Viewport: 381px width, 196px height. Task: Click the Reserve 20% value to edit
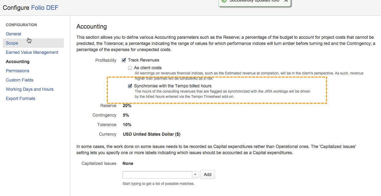pyautogui.click(x=127, y=106)
